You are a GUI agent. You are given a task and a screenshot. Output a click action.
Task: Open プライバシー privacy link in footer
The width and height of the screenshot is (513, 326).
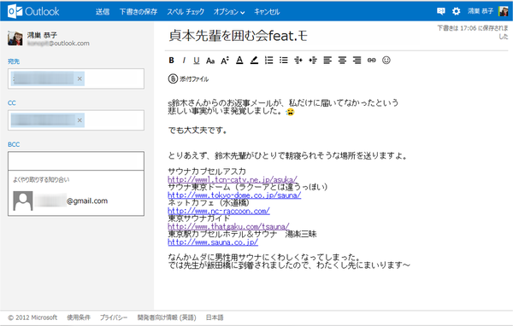tap(114, 317)
